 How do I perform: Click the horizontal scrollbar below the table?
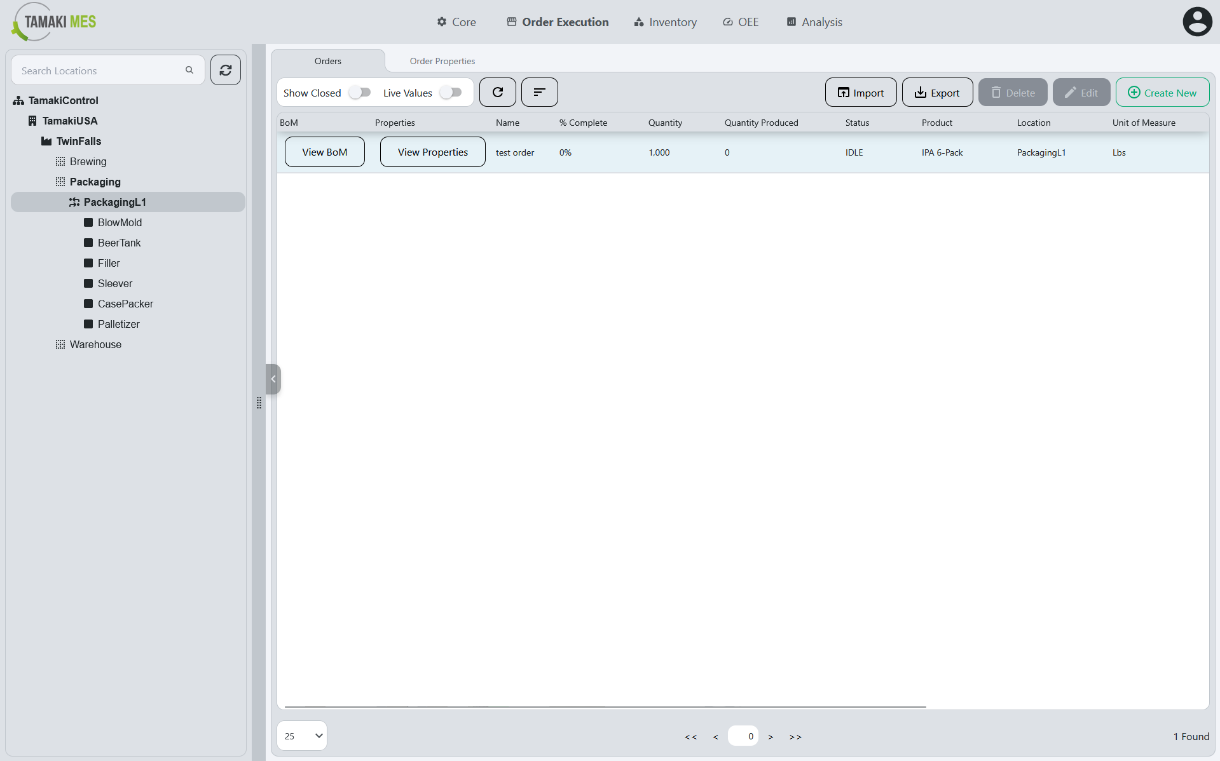click(605, 706)
